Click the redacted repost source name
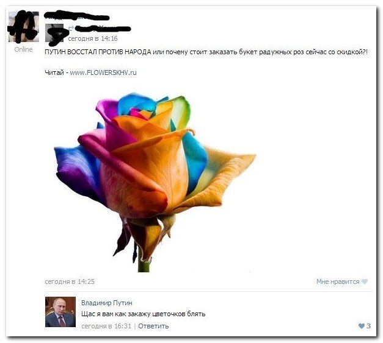 pyautogui.click(x=103, y=29)
